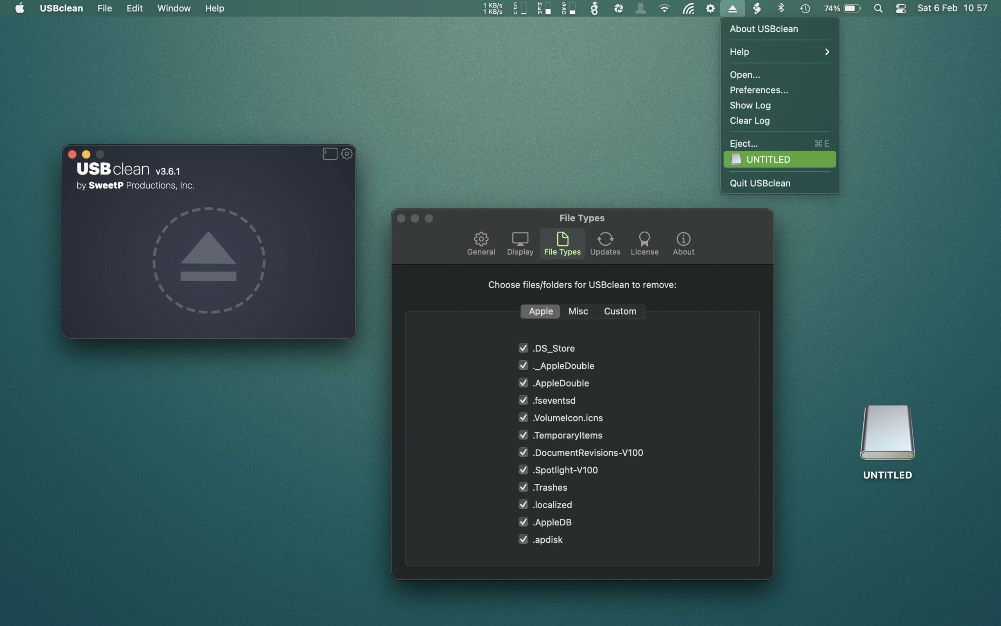Open the log console icon in USBclean window

pos(330,154)
